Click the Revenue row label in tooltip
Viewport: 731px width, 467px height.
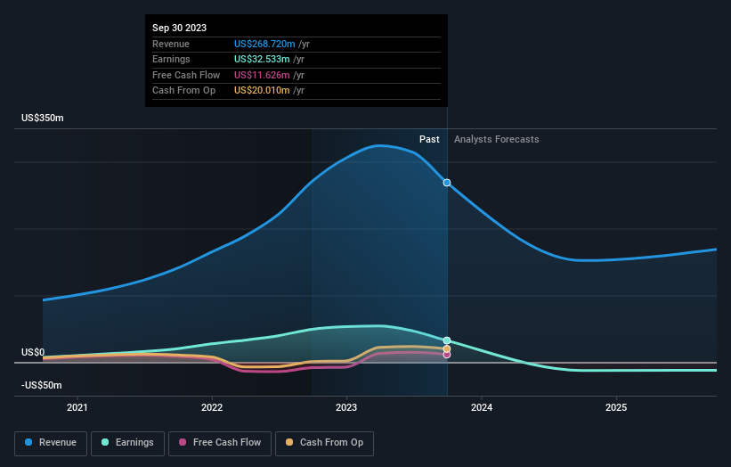(171, 44)
